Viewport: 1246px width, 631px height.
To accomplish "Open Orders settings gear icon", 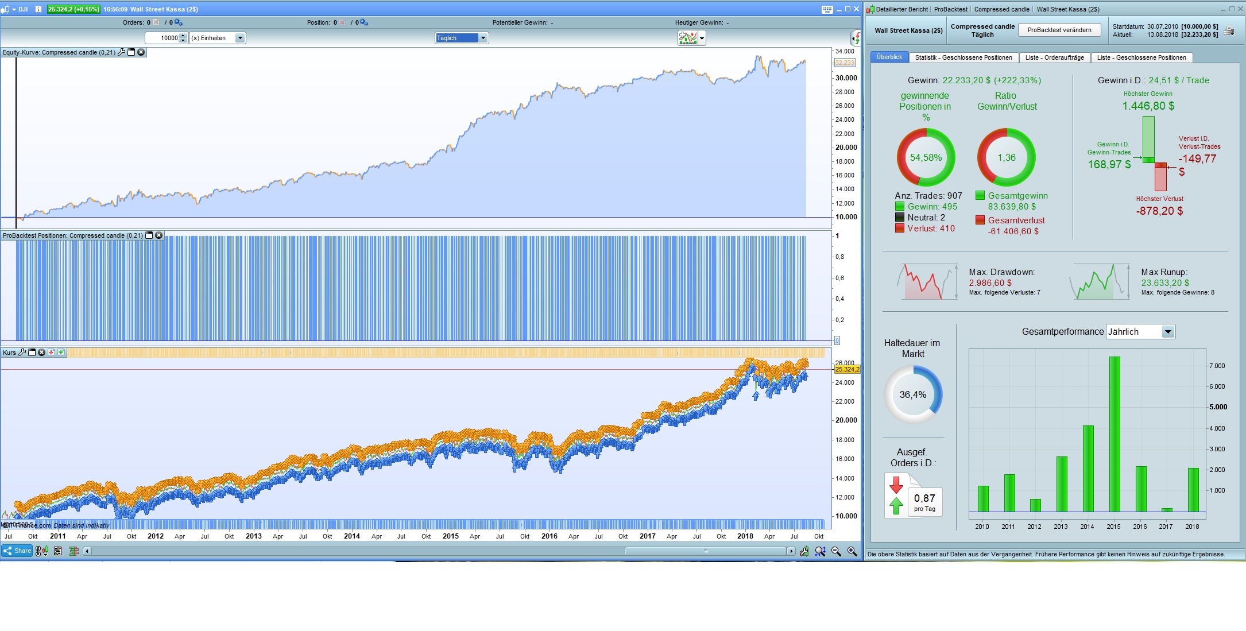I will (x=179, y=22).
